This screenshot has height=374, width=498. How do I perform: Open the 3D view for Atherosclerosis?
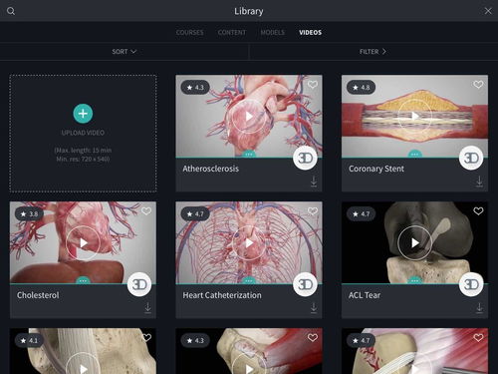point(305,158)
